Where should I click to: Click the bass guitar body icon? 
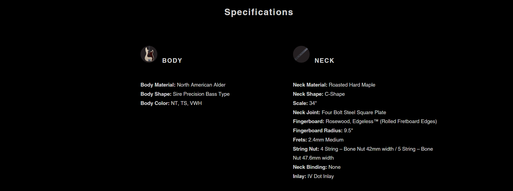point(149,54)
